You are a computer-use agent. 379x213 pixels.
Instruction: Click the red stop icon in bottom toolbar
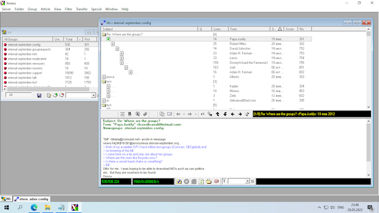(216, 181)
